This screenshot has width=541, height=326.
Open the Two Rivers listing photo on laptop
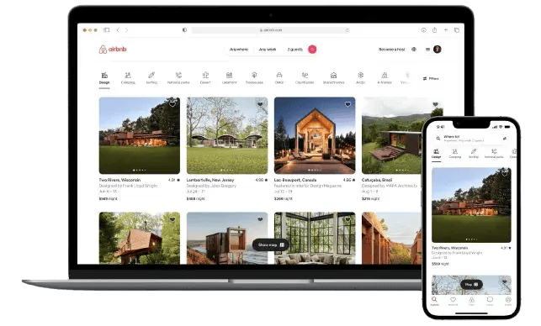click(140, 135)
